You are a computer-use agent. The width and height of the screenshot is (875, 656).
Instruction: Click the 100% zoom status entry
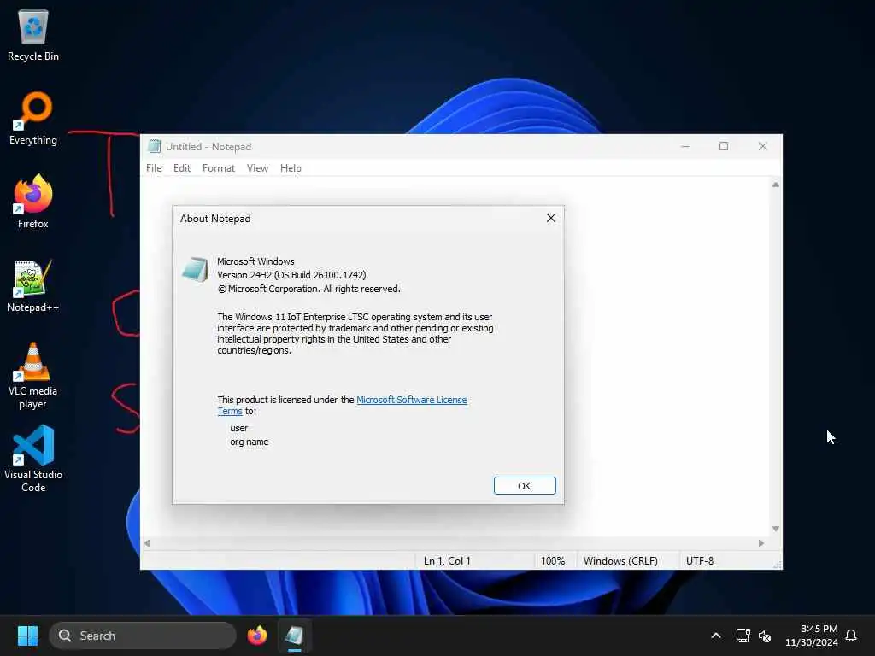coord(553,560)
